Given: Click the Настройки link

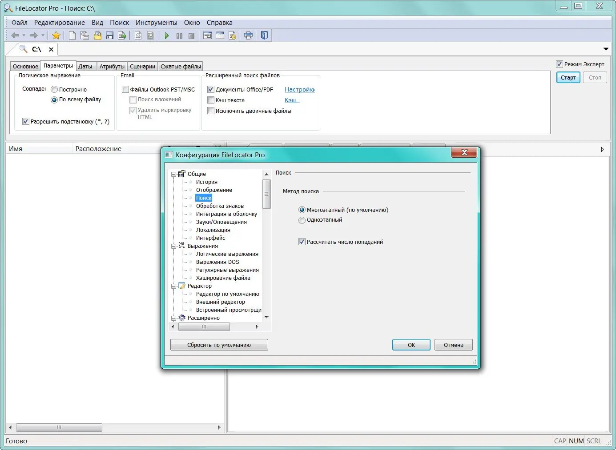Looking at the screenshot, I should click(300, 89).
